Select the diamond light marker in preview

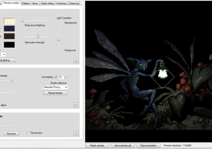(163, 77)
